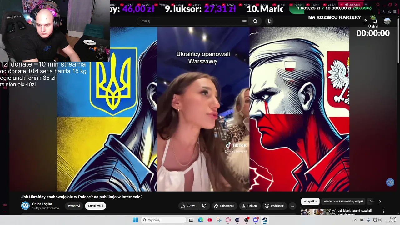Screen dimensions: 400x225
Task: Open Discord from the taskbar
Action: point(256,220)
